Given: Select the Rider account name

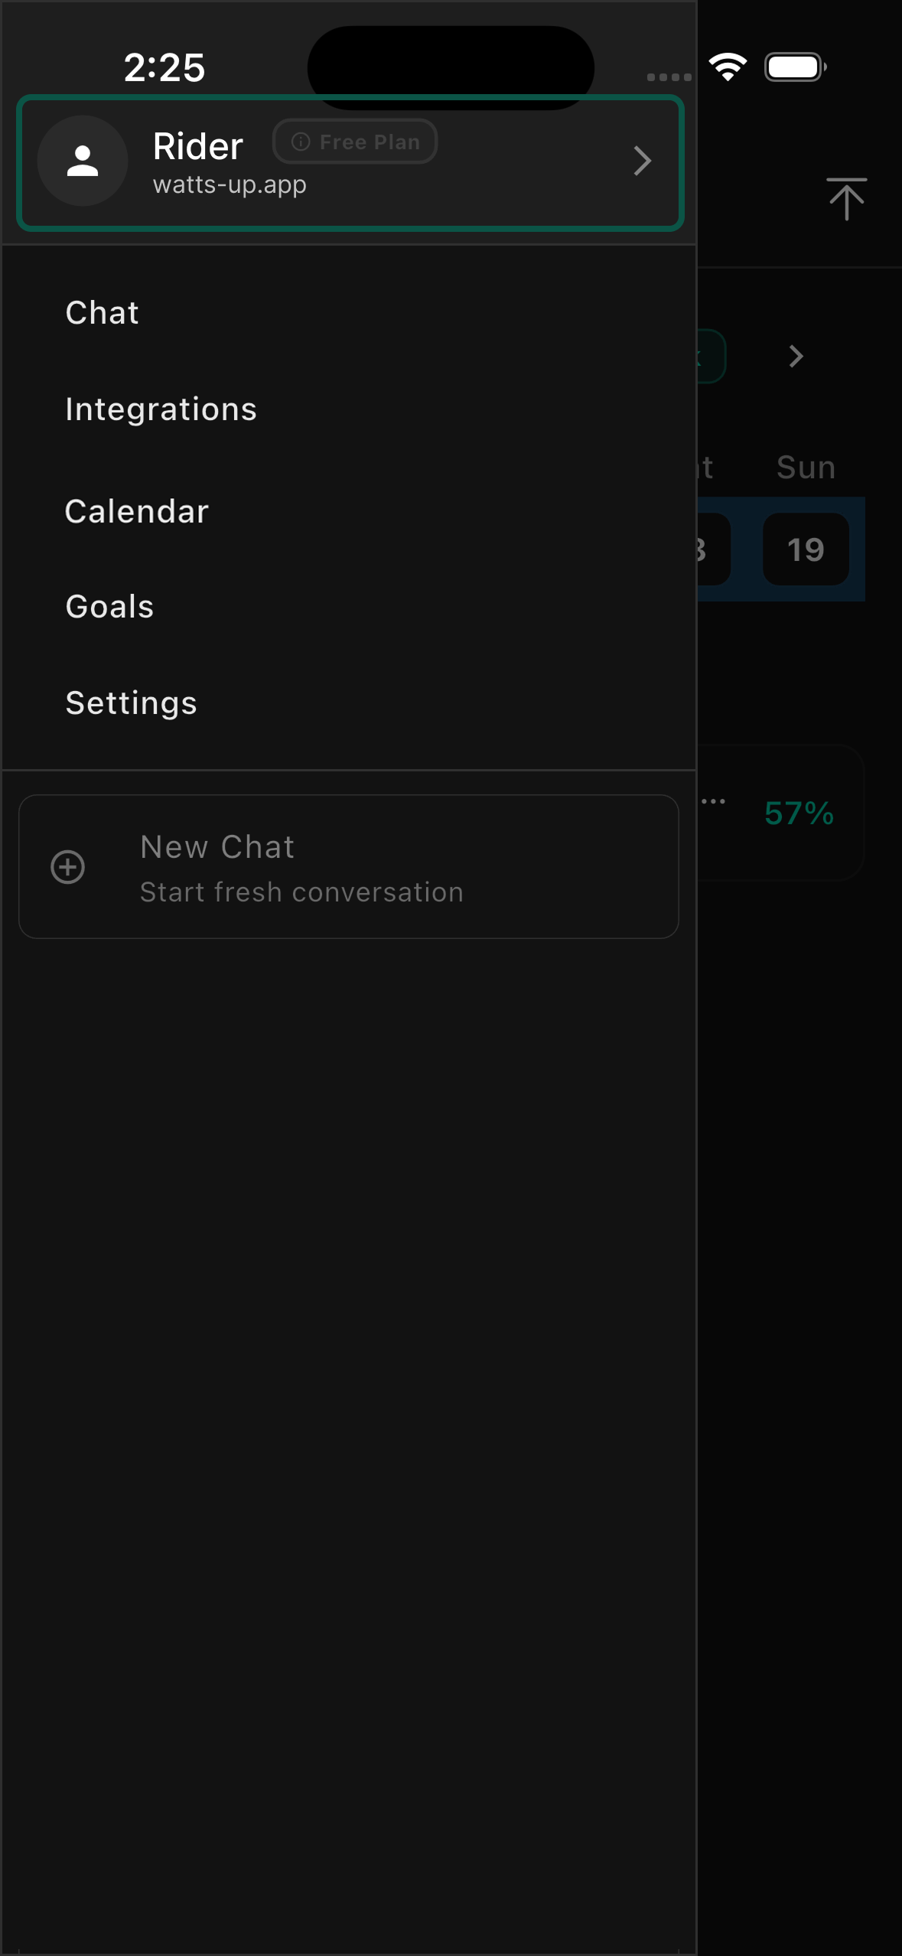Looking at the screenshot, I should tap(198, 146).
